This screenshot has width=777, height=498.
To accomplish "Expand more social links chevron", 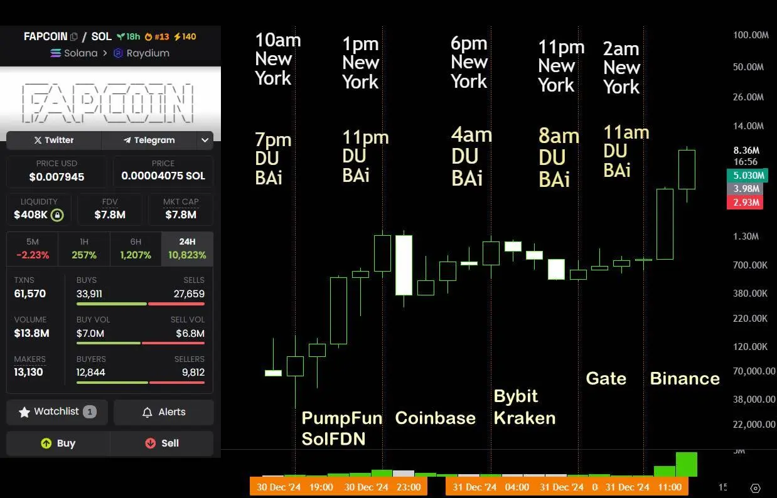I will tap(205, 140).
